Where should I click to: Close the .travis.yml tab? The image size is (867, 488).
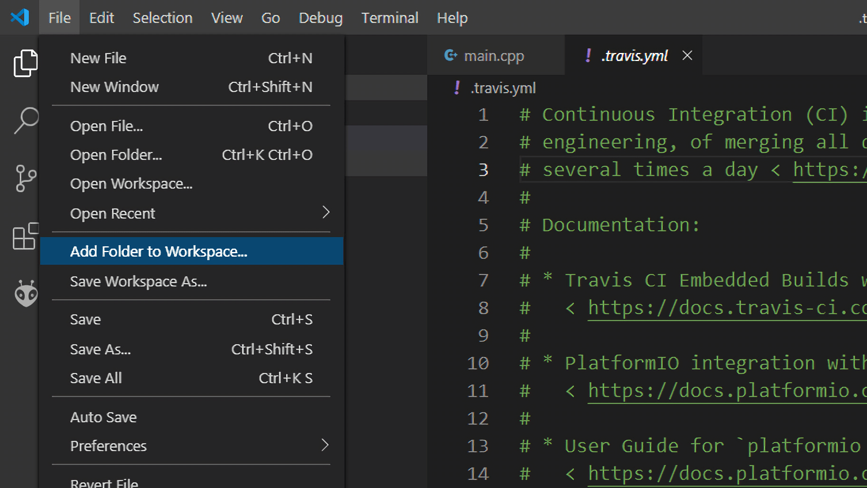pos(687,55)
